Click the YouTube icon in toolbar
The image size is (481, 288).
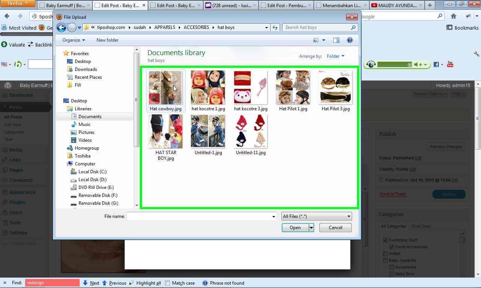click(450, 64)
